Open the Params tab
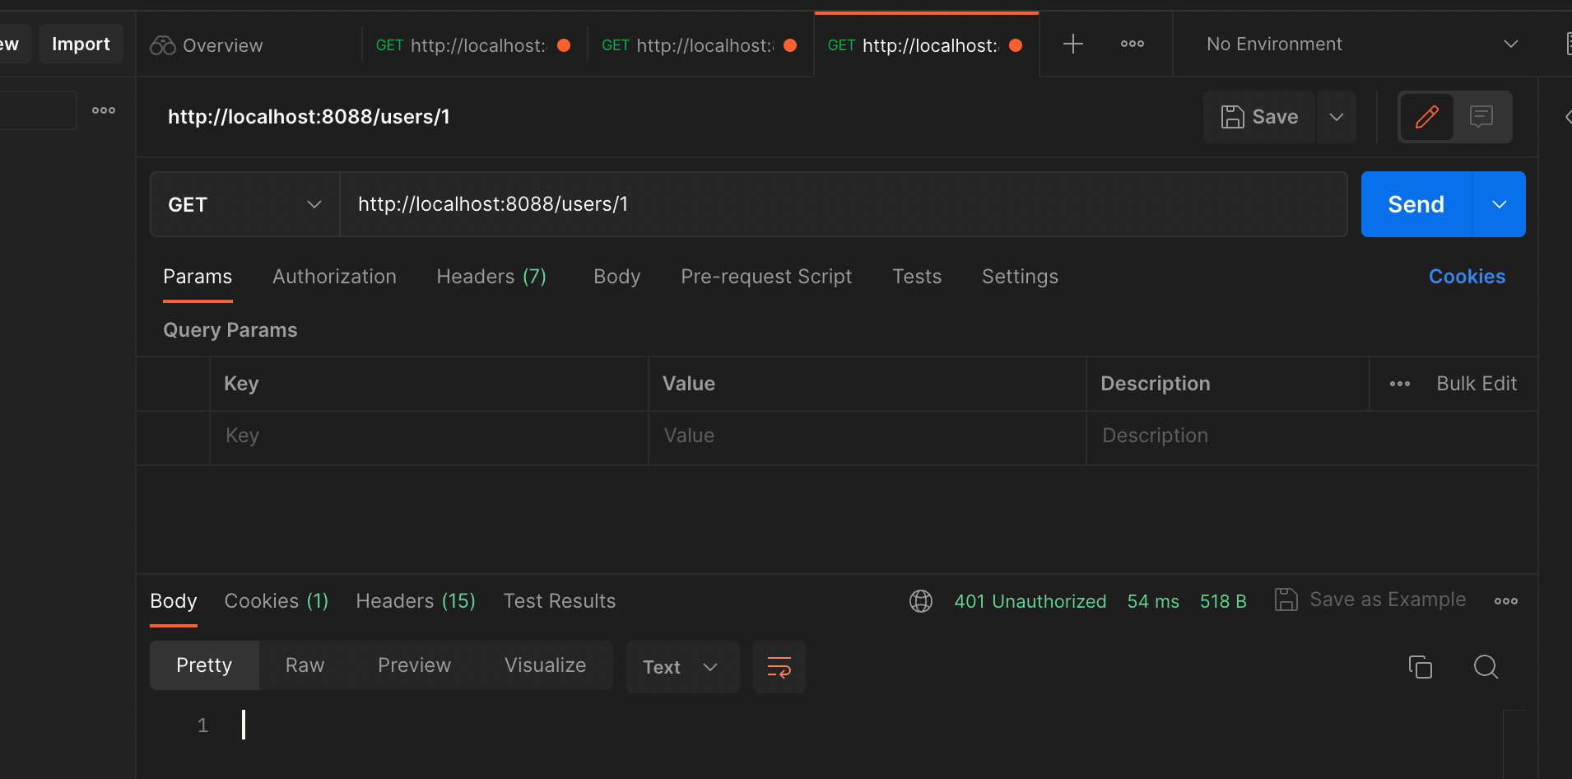 tap(198, 277)
